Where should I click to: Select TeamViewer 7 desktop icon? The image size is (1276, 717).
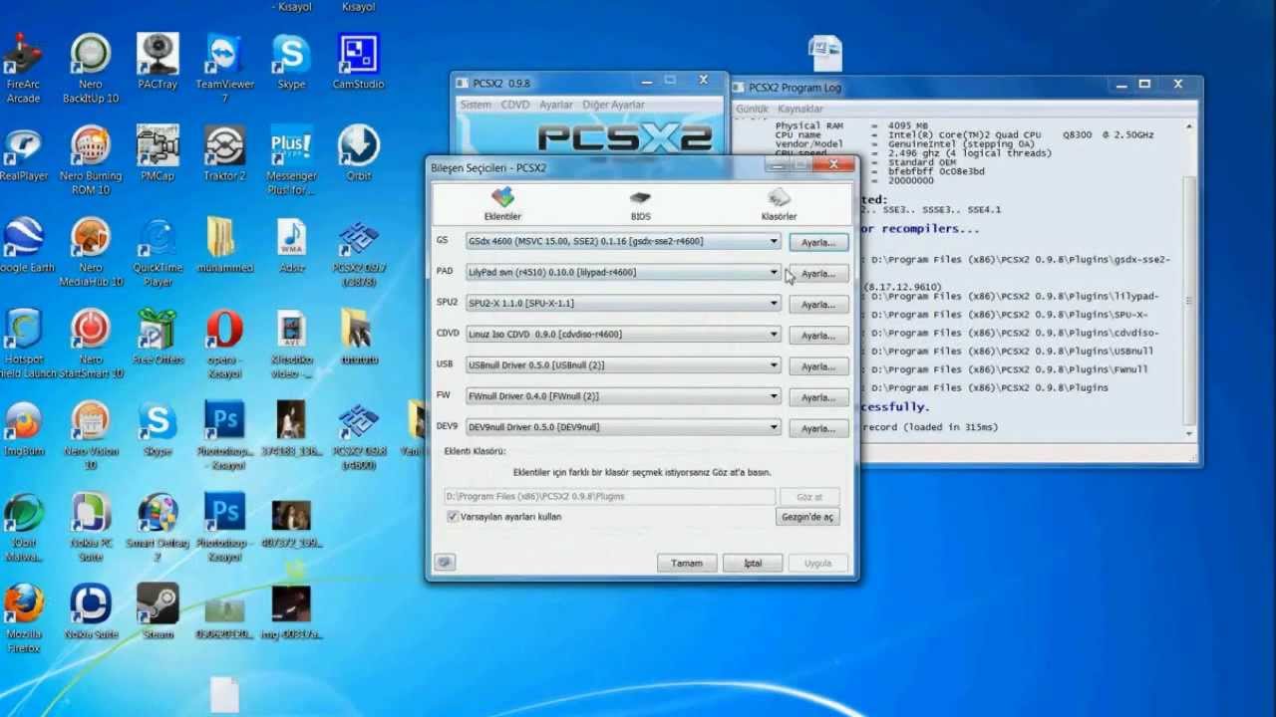[224, 70]
